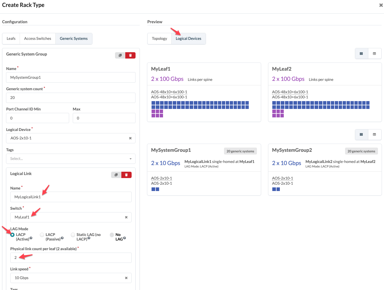Choose the No LAG option

[112, 235]
